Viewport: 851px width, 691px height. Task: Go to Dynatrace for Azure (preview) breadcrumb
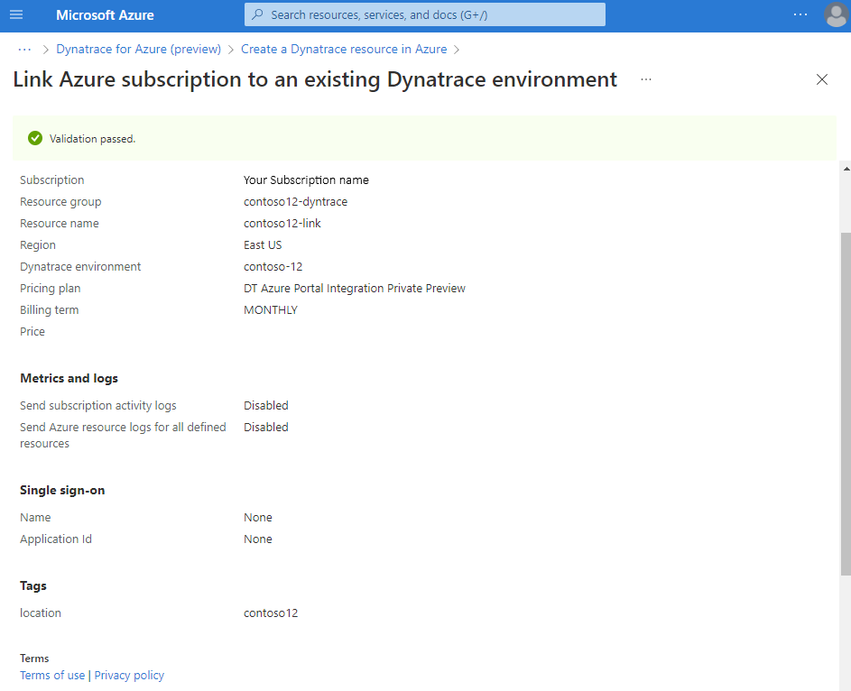click(x=138, y=49)
